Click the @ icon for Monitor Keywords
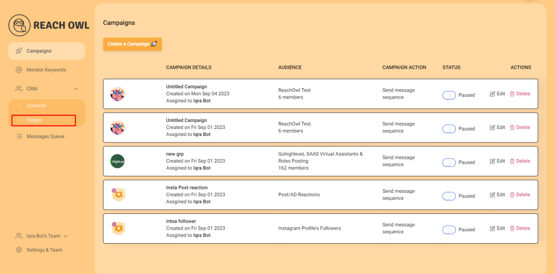This screenshot has height=274, width=555. coord(19,70)
